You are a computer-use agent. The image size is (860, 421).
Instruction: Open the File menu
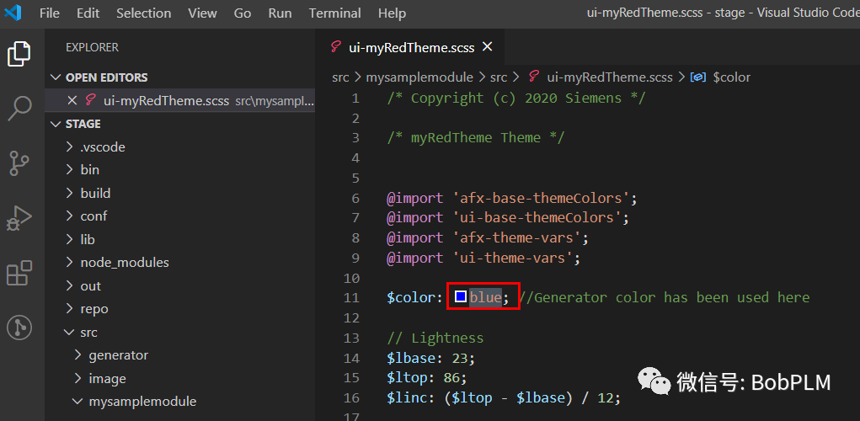point(50,13)
